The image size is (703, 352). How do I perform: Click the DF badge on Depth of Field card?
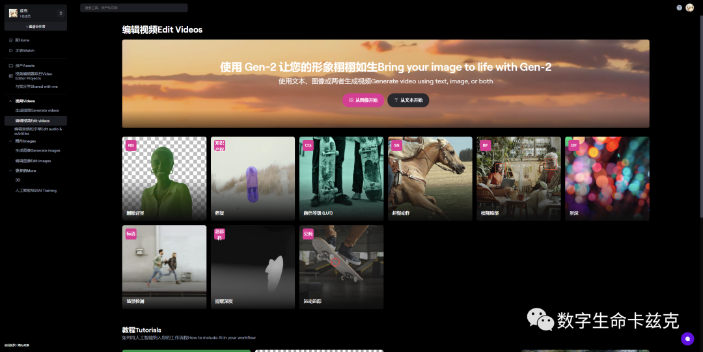click(573, 146)
